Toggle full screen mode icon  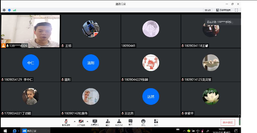[x=236, y=10]
